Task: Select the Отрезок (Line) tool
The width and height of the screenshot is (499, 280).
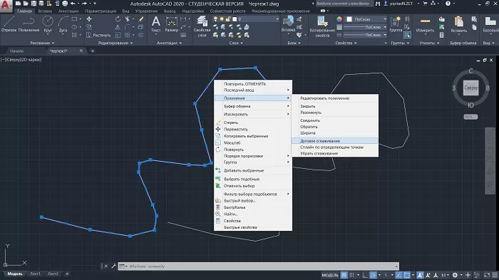Action: coord(9,24)
